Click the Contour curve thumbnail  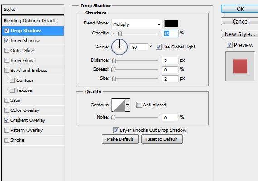[x=119, y=105]
